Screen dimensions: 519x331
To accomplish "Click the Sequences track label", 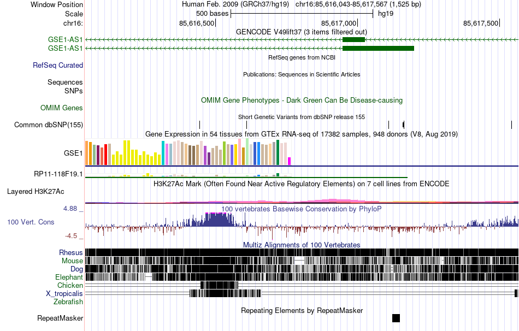I will pyautogui.click(x=65, y=82).
